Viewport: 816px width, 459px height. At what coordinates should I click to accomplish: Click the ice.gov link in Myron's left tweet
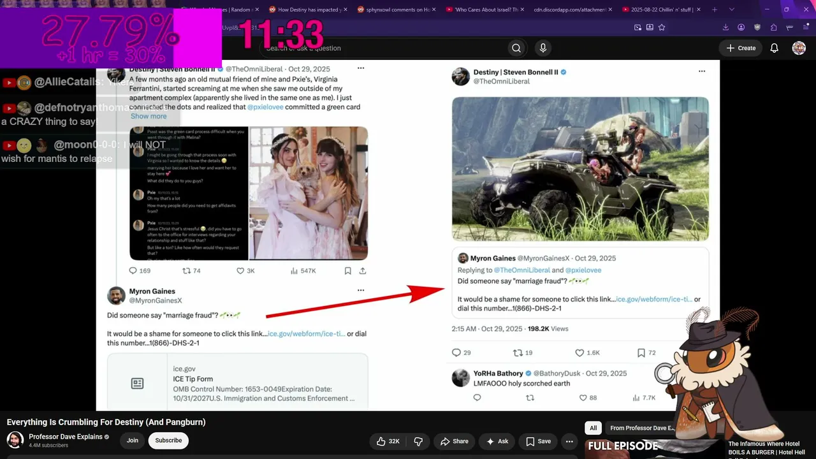pos(306,334)
